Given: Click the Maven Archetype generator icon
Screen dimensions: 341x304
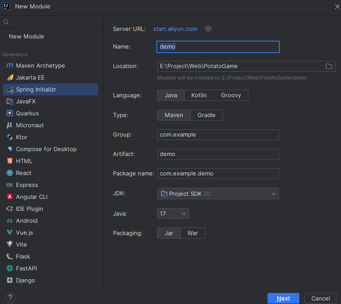Looking at the screenshot, I should coord(10,65).
